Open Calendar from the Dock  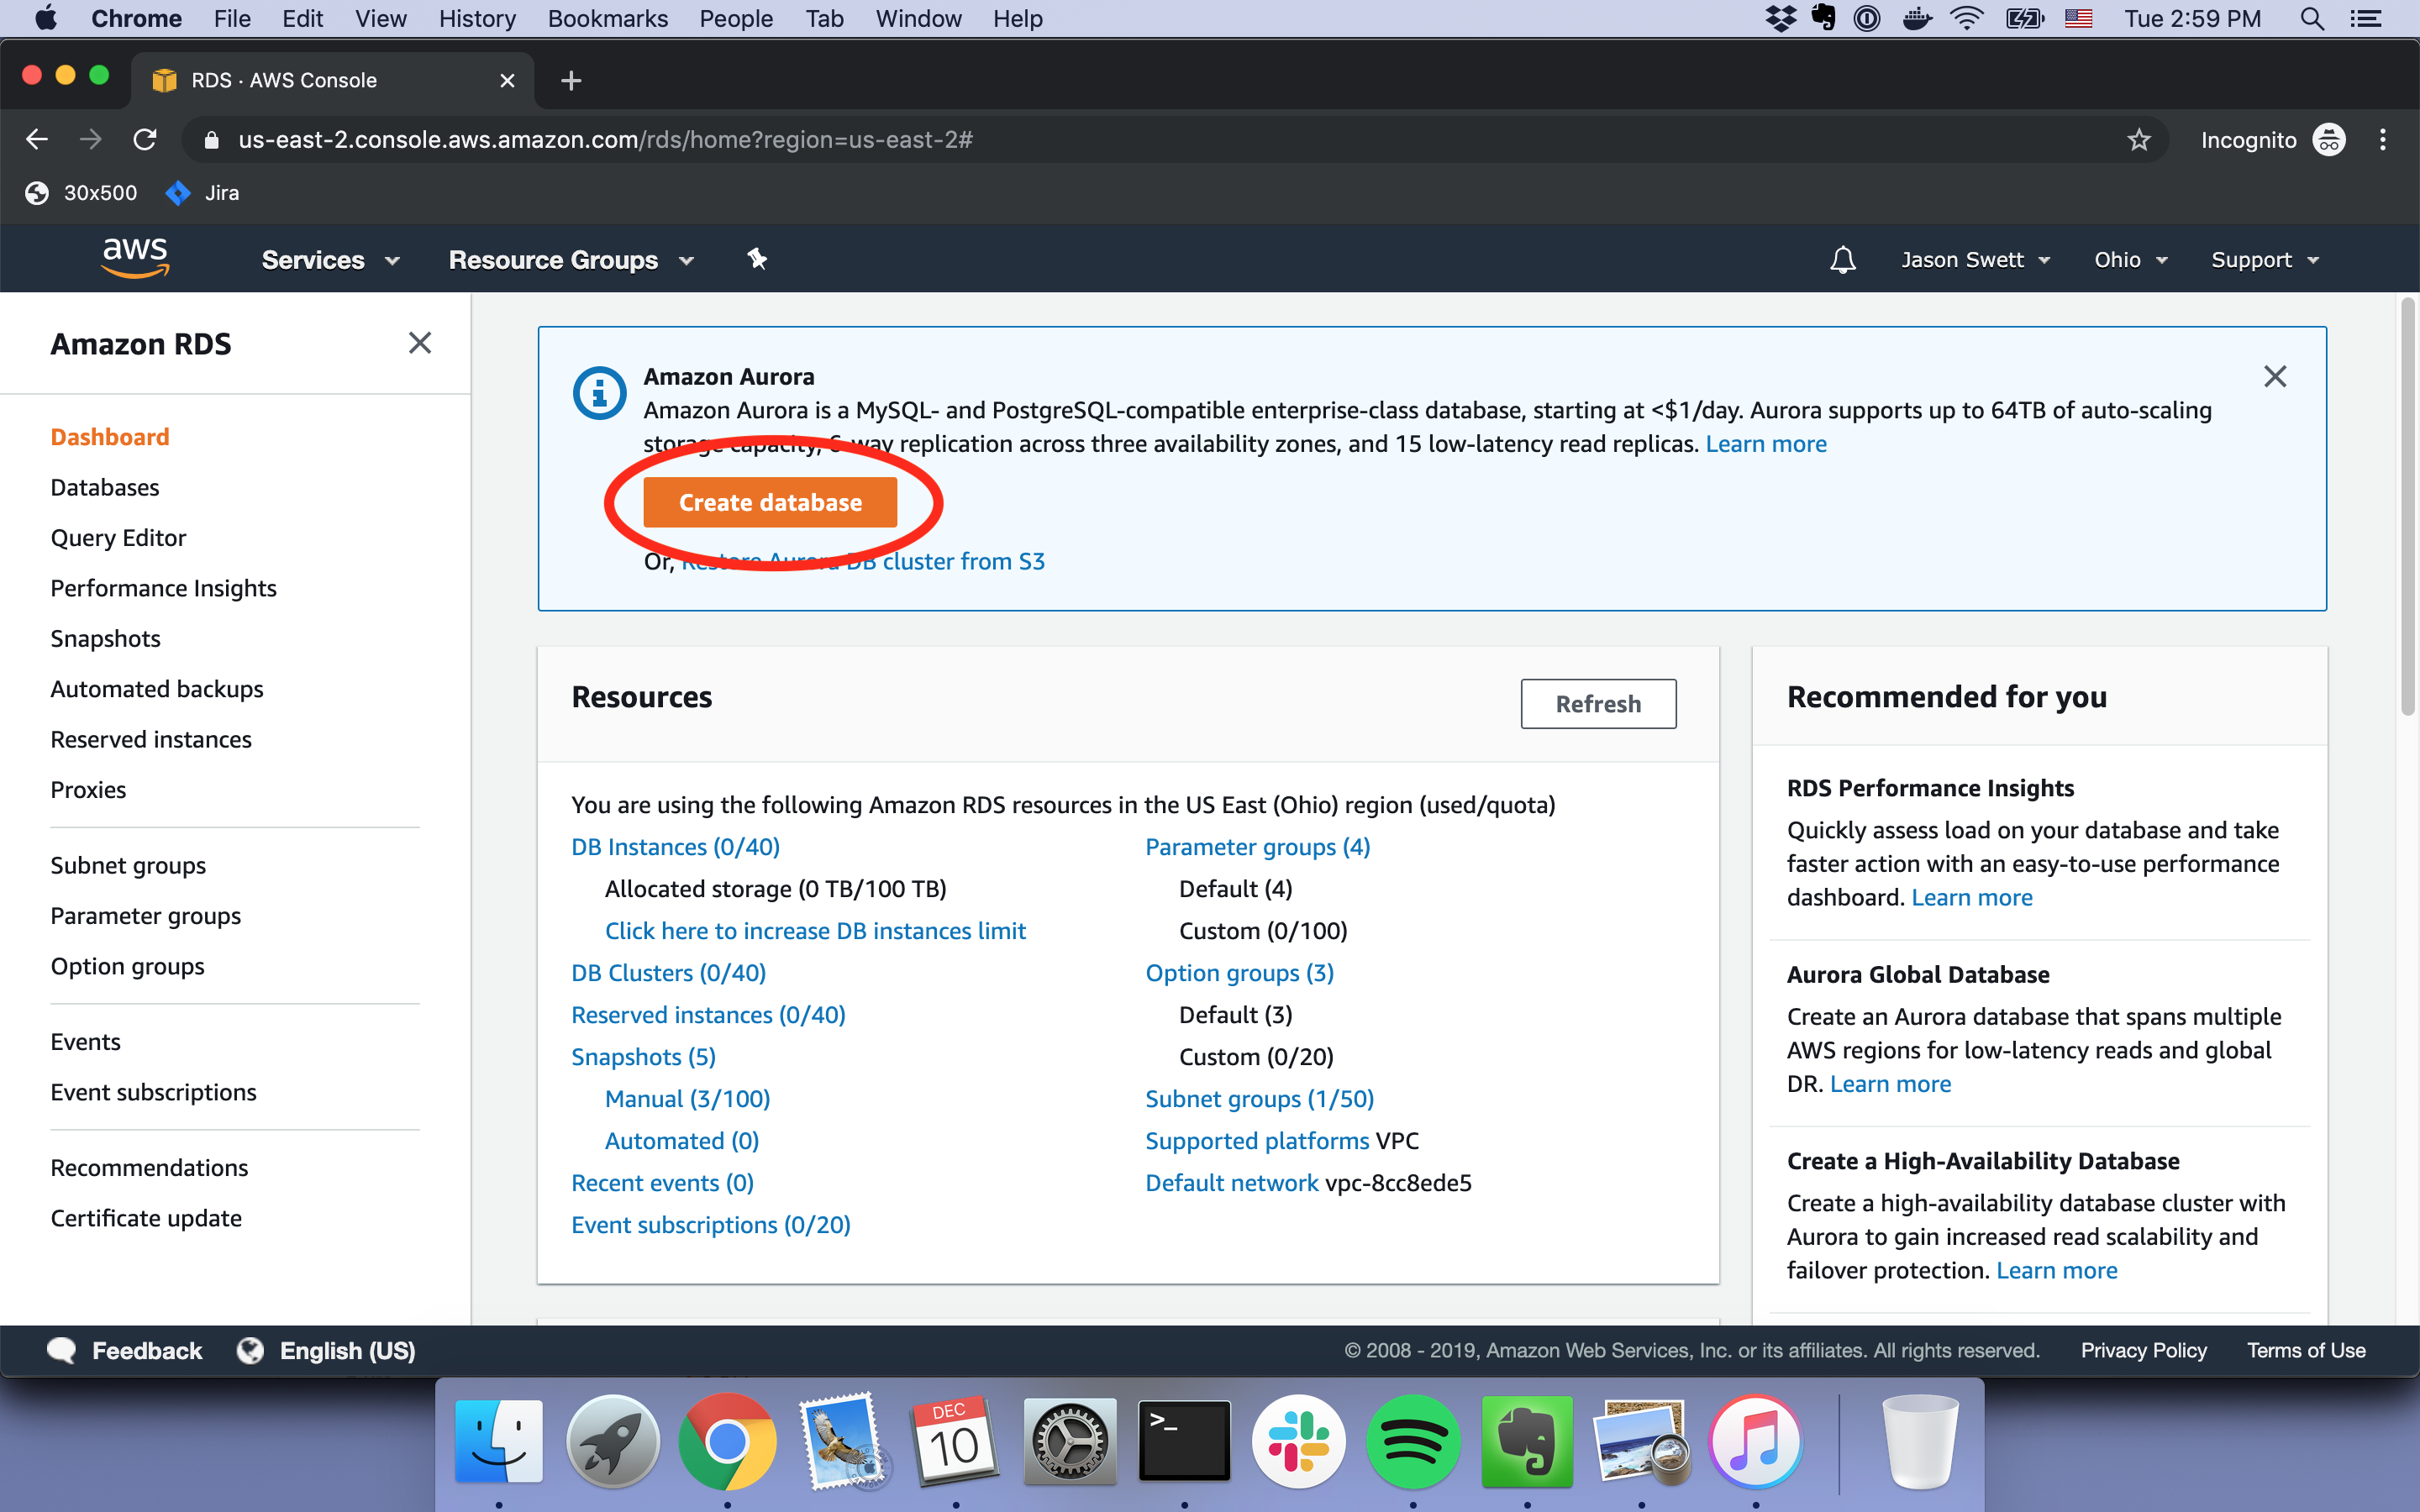955,1441
